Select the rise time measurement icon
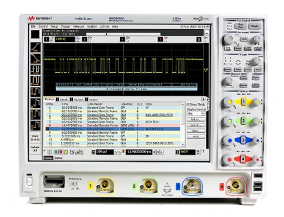 (35, 47)
